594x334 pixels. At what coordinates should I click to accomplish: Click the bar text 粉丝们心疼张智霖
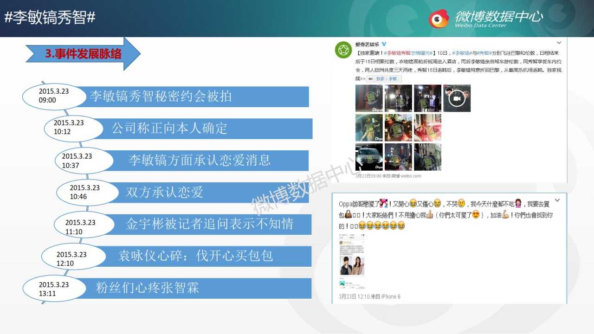[148, 288]
